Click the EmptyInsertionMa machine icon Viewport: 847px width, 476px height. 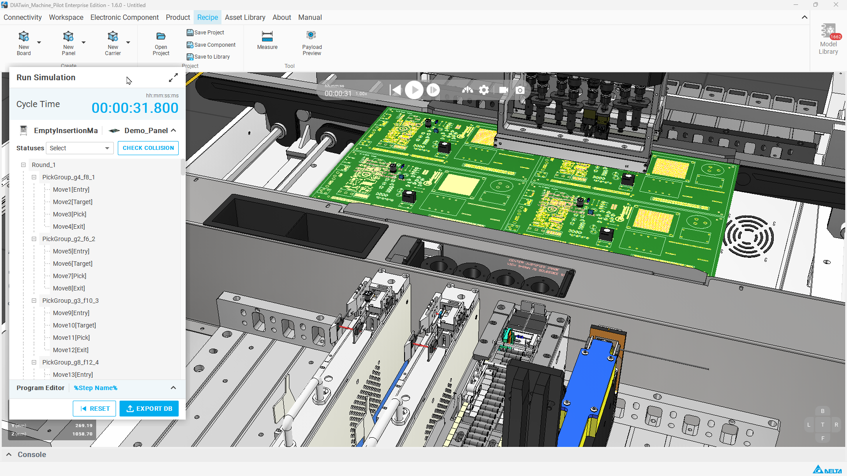(24, 130)
